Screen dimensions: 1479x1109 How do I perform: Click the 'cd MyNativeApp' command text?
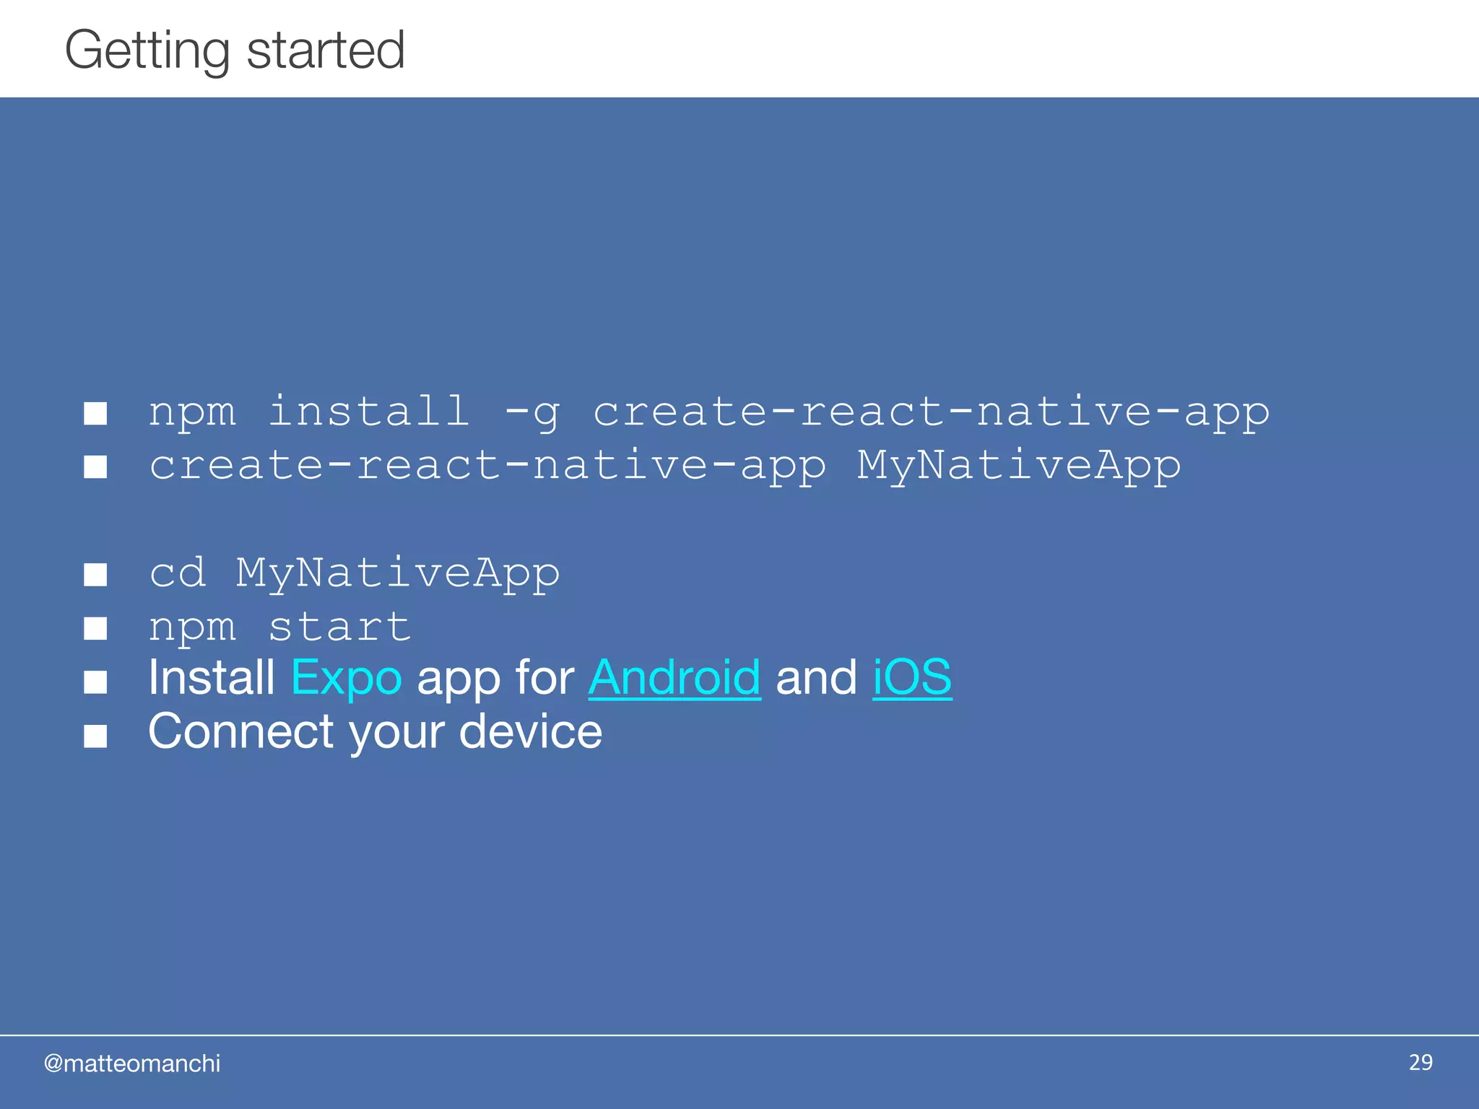coord(354,574)
